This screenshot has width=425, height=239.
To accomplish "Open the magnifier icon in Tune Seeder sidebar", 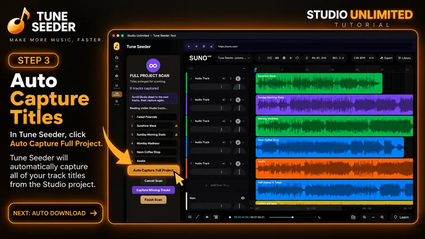I will [x=117, y=58].
